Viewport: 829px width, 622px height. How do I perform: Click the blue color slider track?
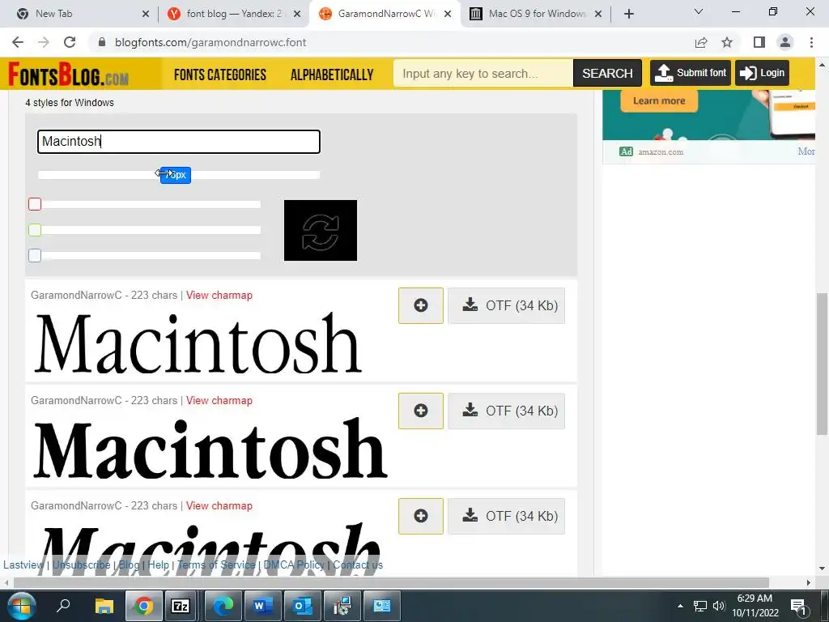[151, 255]
